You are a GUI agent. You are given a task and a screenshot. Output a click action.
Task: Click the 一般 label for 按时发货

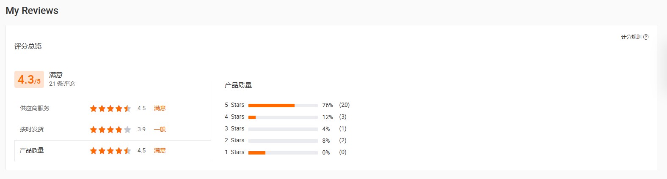[160, 129]
